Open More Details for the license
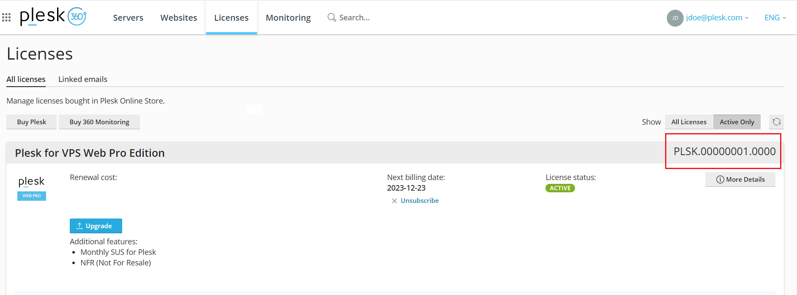The image size is (797, 295). tap(740, 179)
